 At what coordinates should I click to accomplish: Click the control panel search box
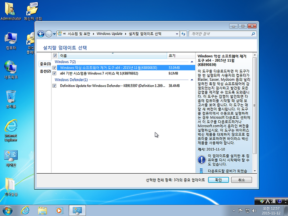click(220, 34)
